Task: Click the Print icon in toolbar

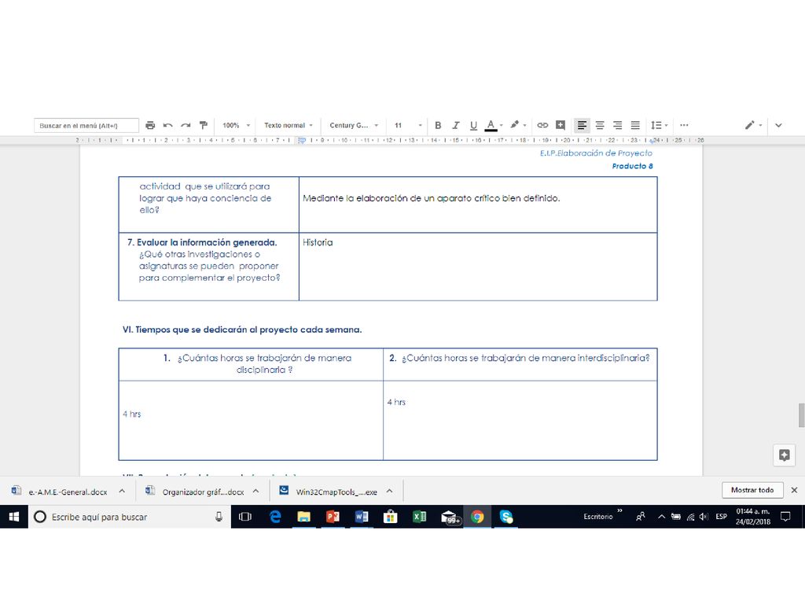Action: 150,125
